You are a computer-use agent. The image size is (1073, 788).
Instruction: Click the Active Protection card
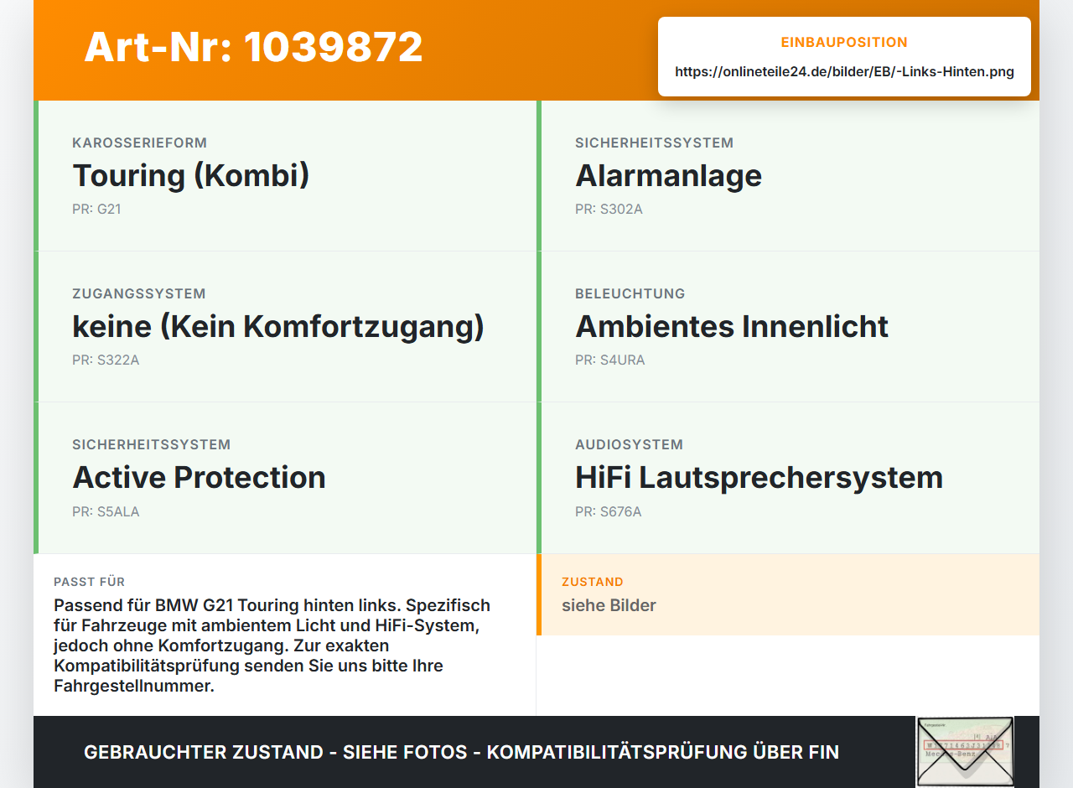[x=285, y=478]
